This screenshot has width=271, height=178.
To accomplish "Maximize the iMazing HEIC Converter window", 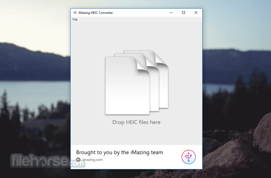I will point(183,13).
